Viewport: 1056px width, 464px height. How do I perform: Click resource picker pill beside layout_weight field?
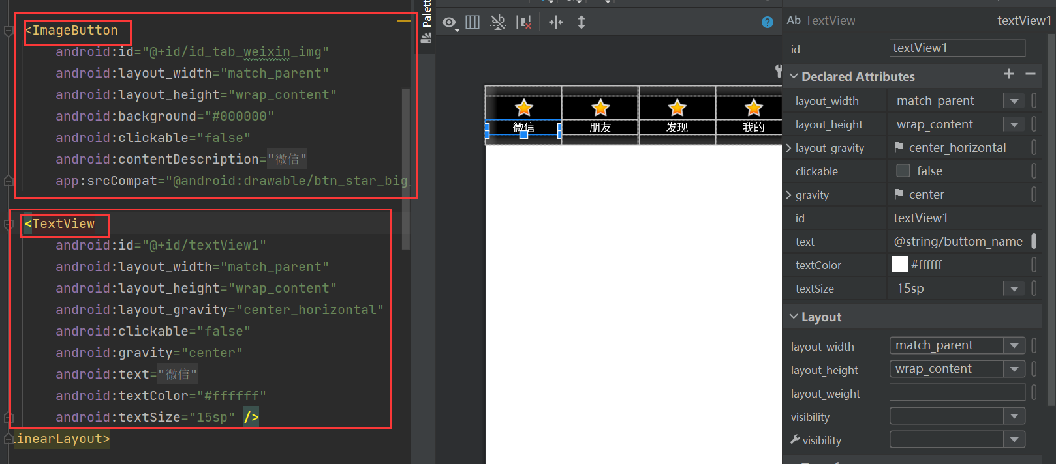point(1034,392)
